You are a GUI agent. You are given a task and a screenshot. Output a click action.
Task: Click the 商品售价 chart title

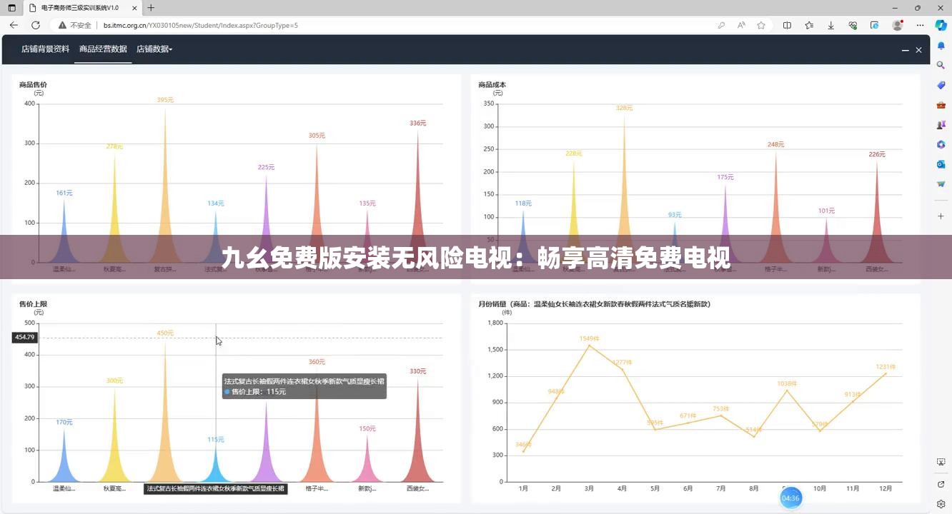[x=33, y=85]
